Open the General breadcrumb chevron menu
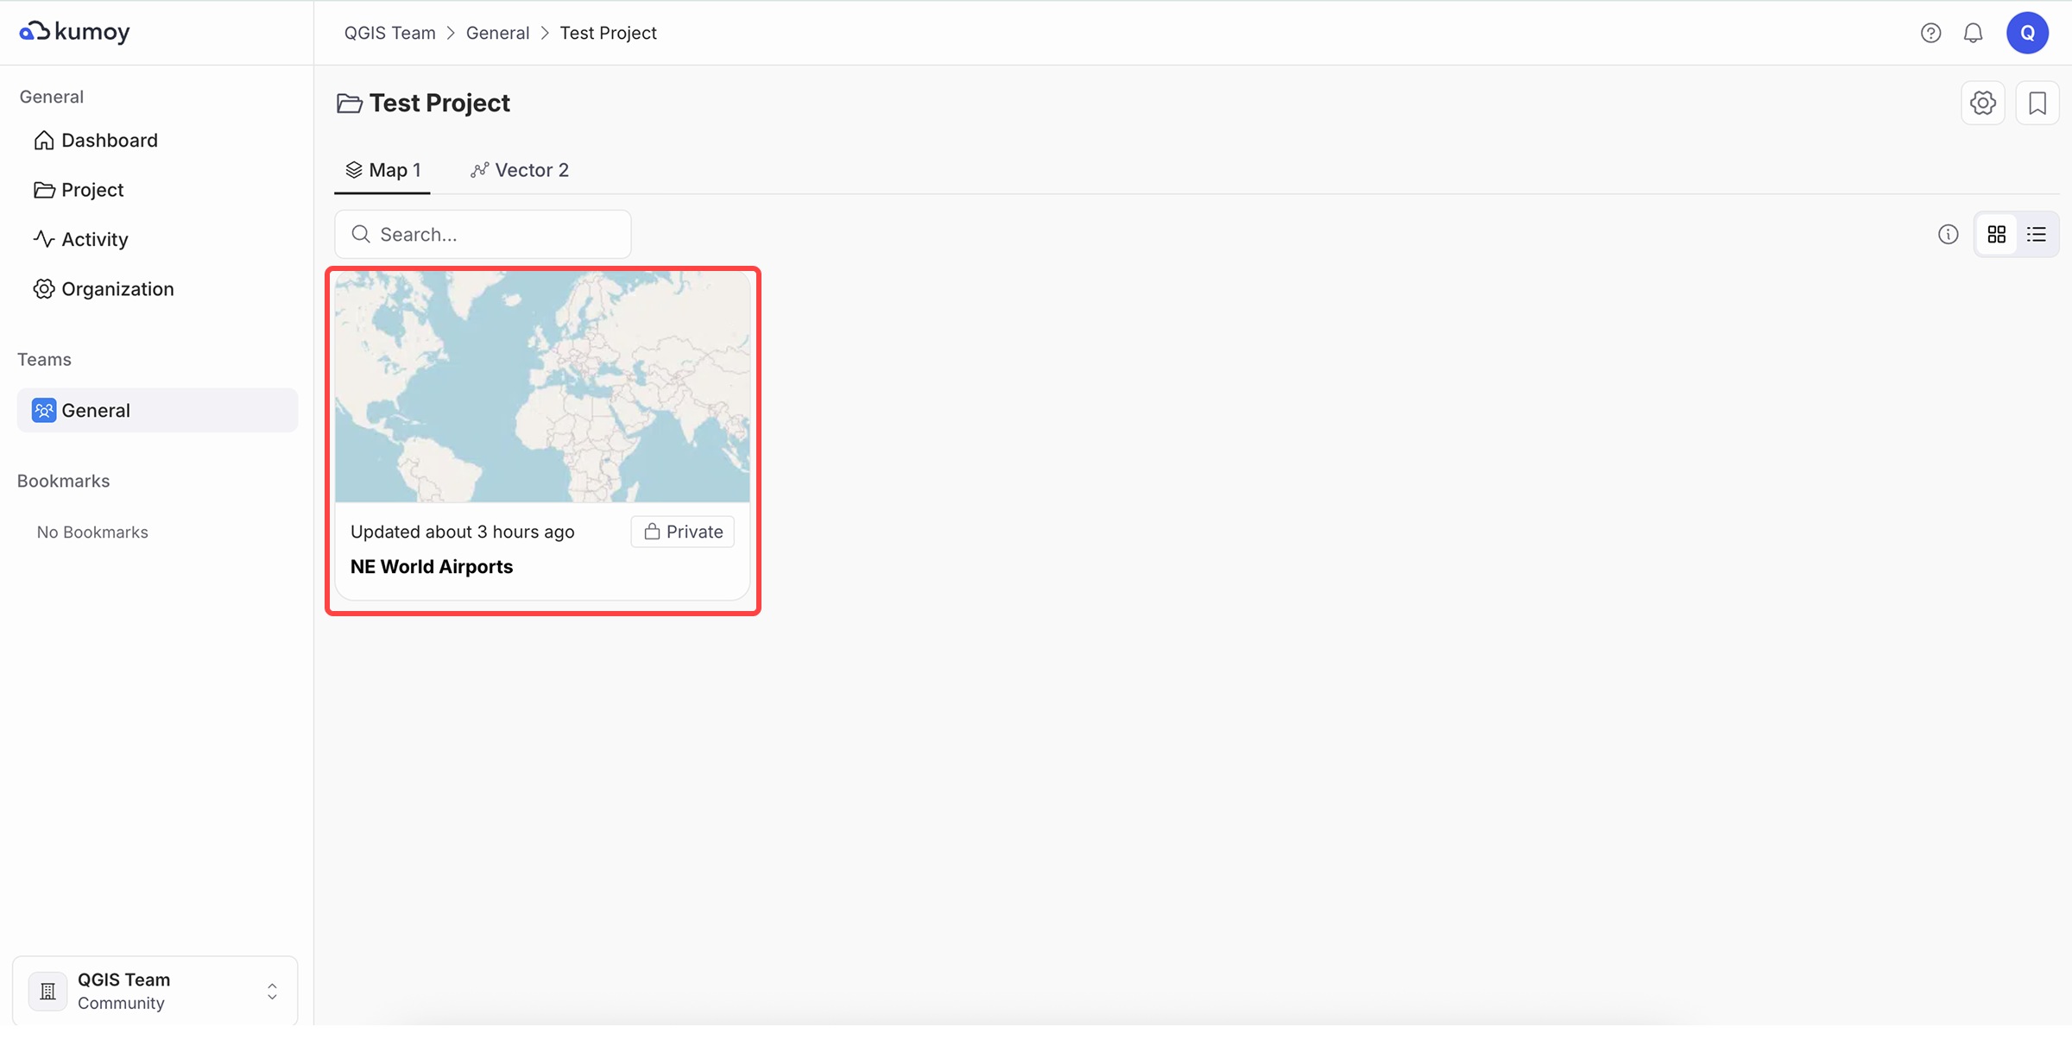This screenshot has width=2072, height=1046. pyautogui.click(x=545, y=32)
